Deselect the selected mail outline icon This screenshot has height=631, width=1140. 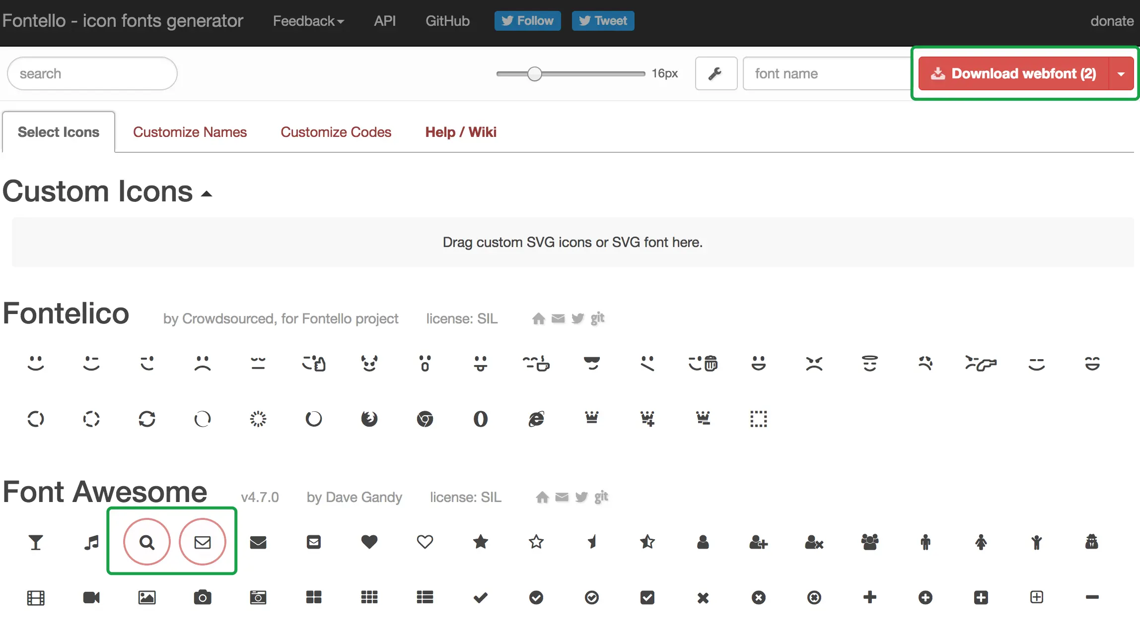[x=202, y=542]
